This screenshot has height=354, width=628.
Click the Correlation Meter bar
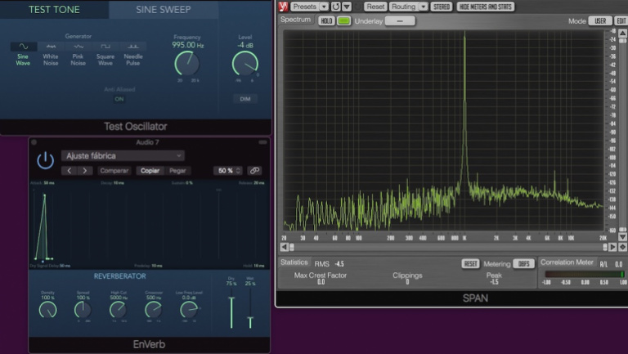click(x=585, y=275)
